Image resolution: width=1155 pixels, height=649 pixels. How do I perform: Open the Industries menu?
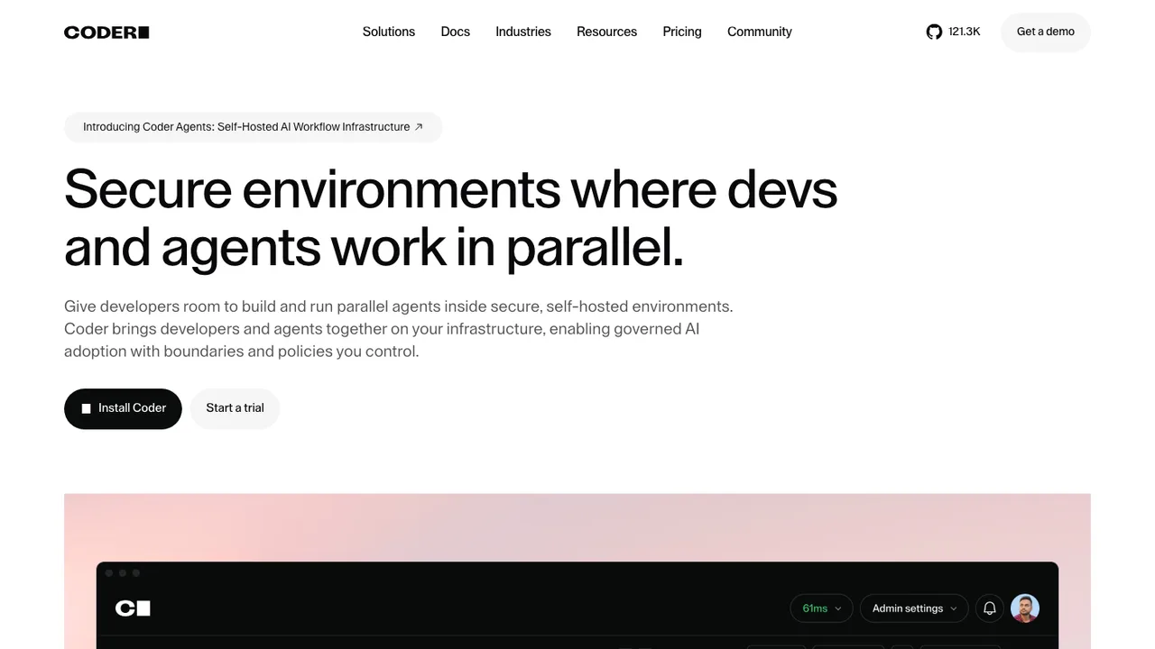tap(523, 32)
